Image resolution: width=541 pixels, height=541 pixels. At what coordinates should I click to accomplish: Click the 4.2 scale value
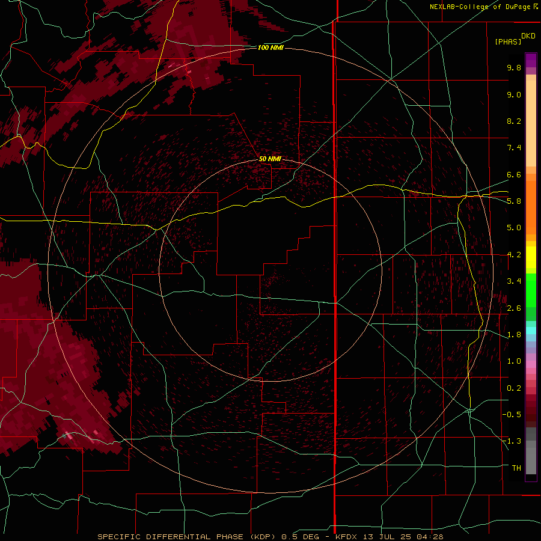click(x=514, y=255)
